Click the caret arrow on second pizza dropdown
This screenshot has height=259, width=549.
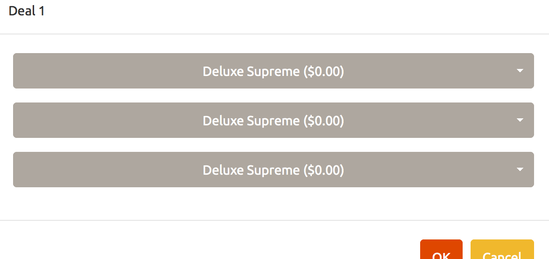[520, 120]
